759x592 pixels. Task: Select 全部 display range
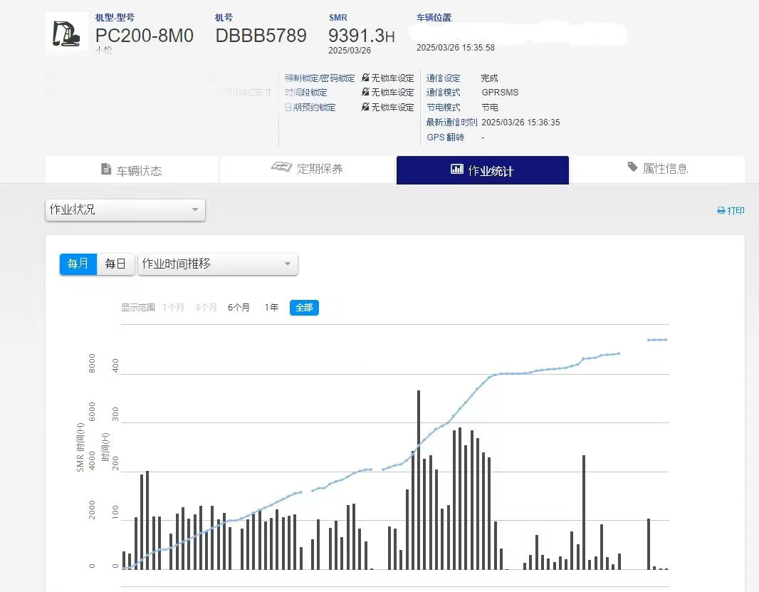pos(304,308)
